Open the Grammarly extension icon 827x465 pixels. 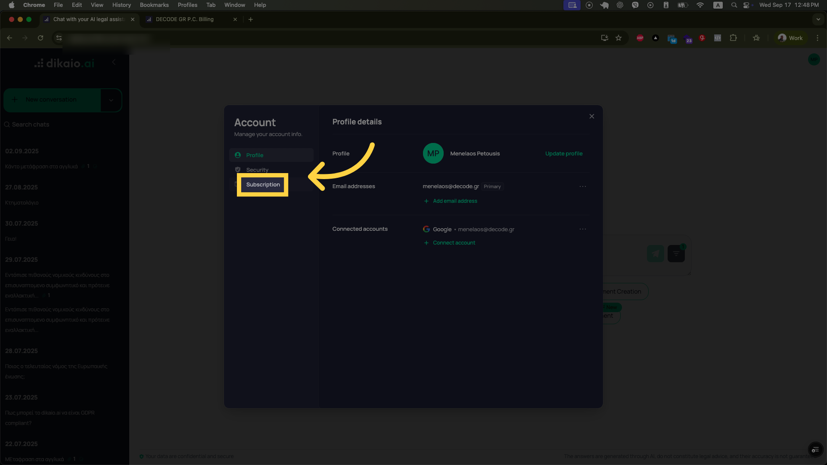point(702,38)
